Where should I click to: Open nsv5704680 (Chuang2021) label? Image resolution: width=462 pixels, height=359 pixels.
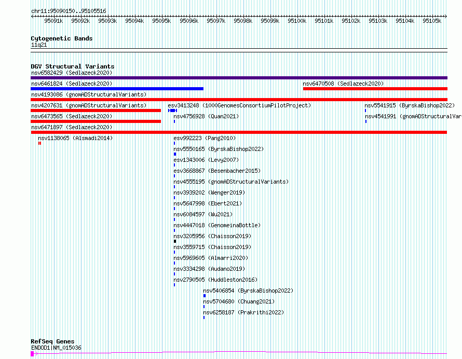click(x=239, y=301)
